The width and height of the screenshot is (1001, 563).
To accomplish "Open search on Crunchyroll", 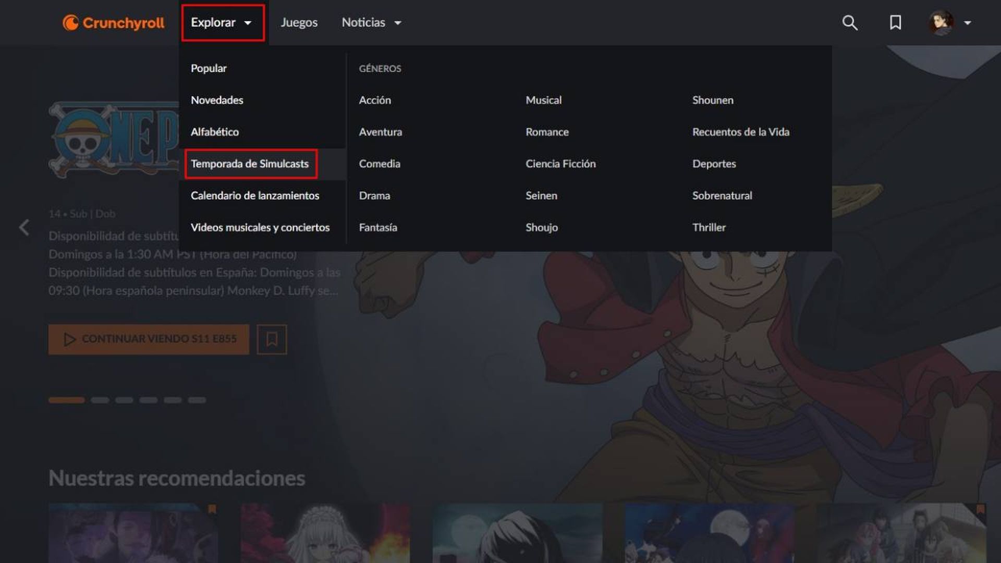I will (x=849, y=23).
